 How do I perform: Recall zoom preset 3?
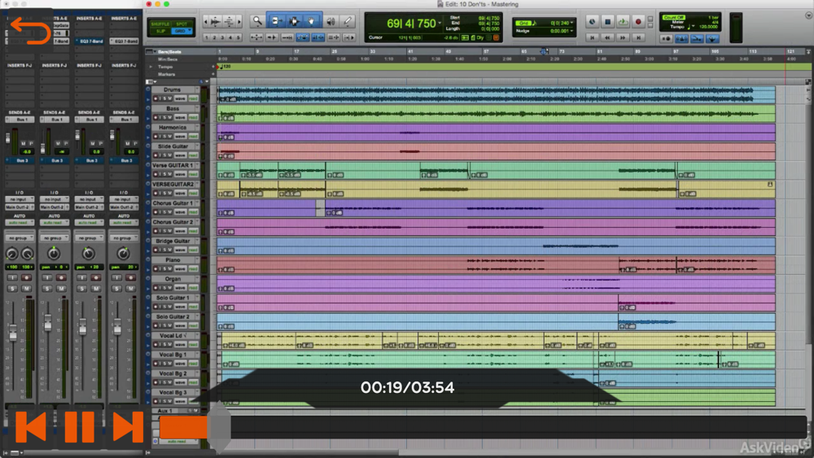coord(222,37)
